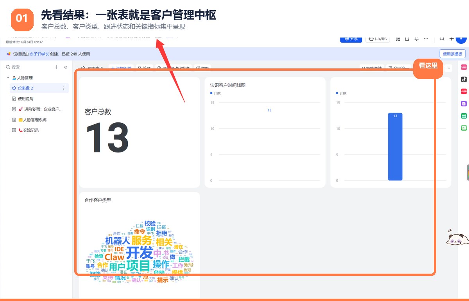Screen dimensions: 469x301
Task: Add a new item with the sidebar plus icon
Action: pyautogui.click(x=57, y=67)
